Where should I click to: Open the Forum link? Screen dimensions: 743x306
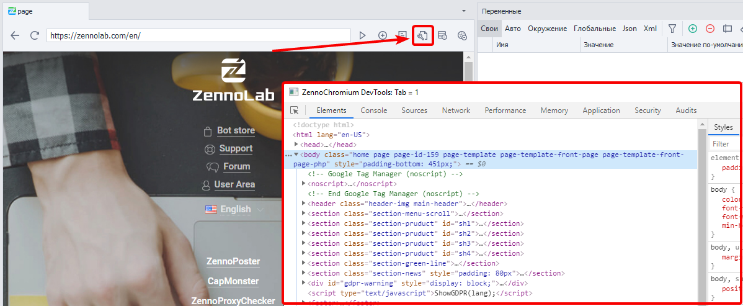pos(236,166)
